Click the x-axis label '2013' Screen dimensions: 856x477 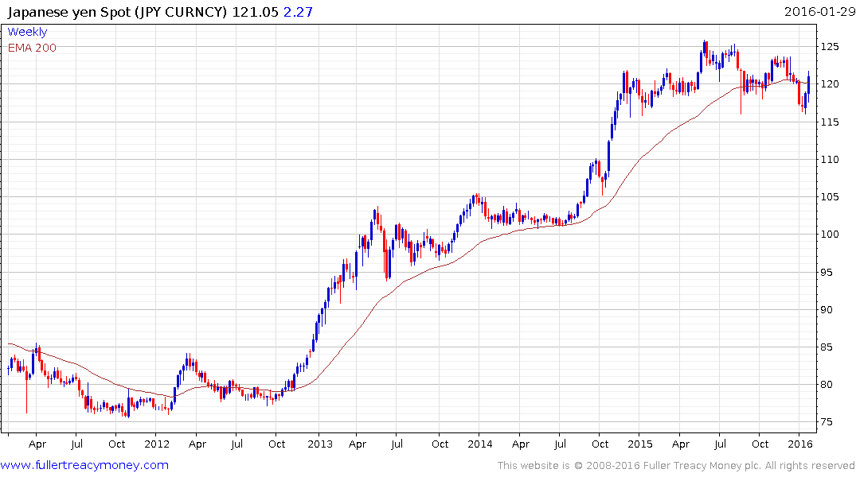click(320, 444)
